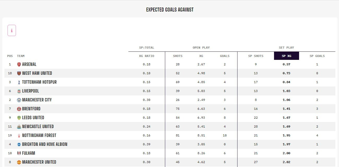
Task: Sort by SP GOALS column header
Action: pyautogui.click(x=317, y=56)
